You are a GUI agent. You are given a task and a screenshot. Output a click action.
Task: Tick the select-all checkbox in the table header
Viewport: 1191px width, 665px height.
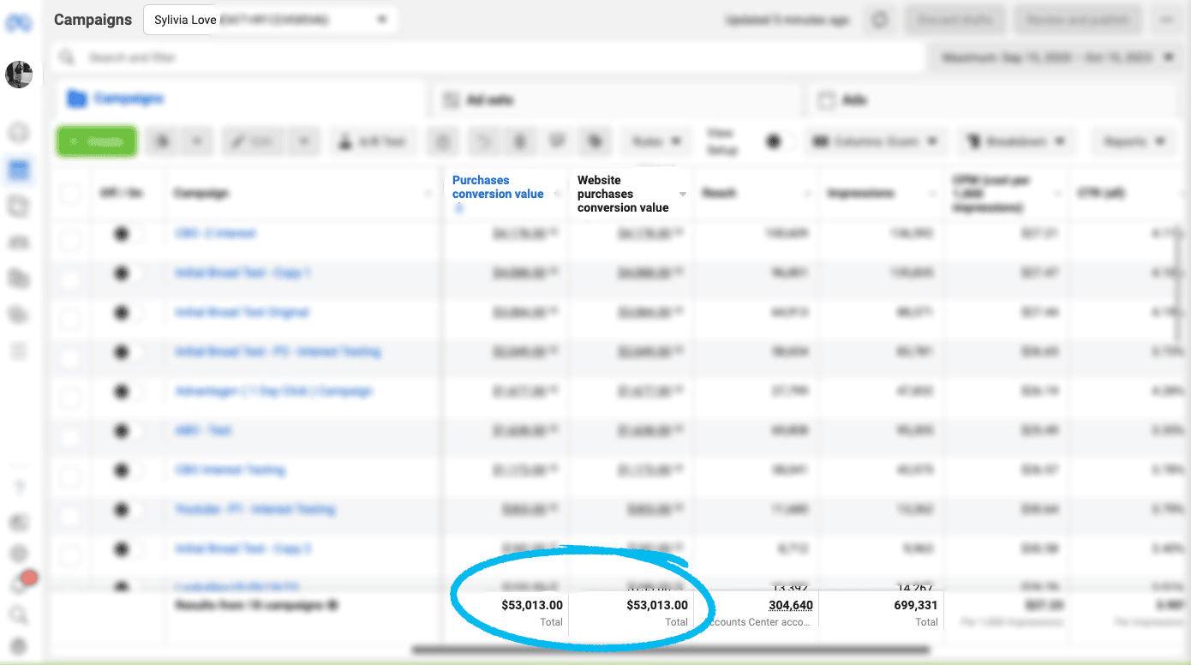(70, 194)
